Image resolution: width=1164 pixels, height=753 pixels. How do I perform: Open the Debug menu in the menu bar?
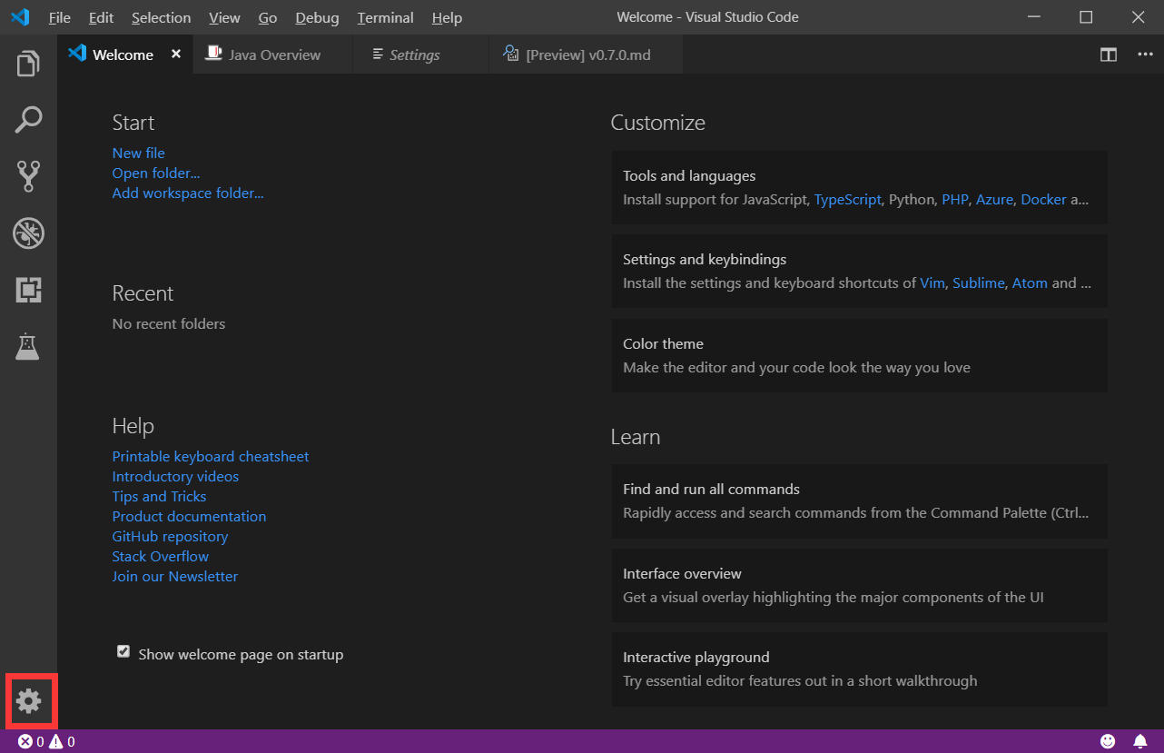[317, 17]
